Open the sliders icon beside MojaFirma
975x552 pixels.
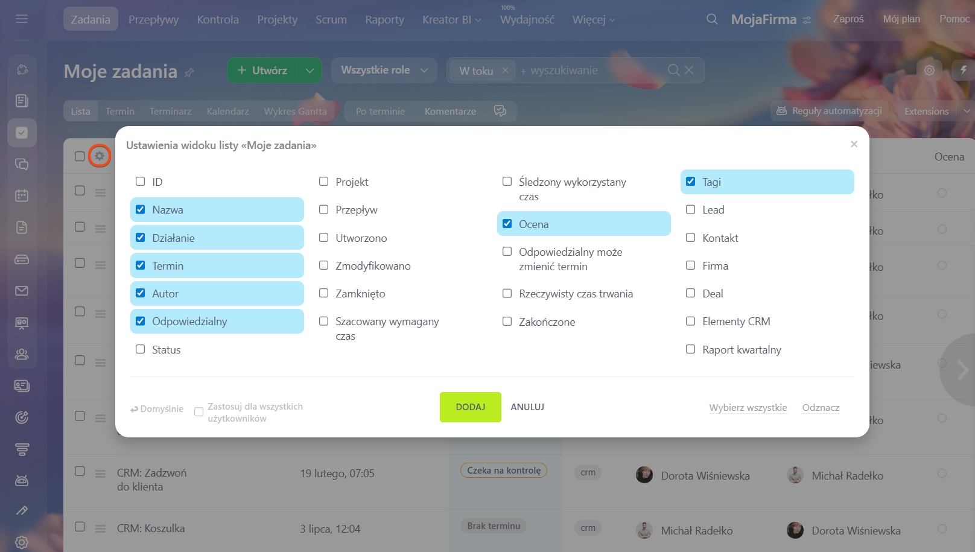point(807,20)
